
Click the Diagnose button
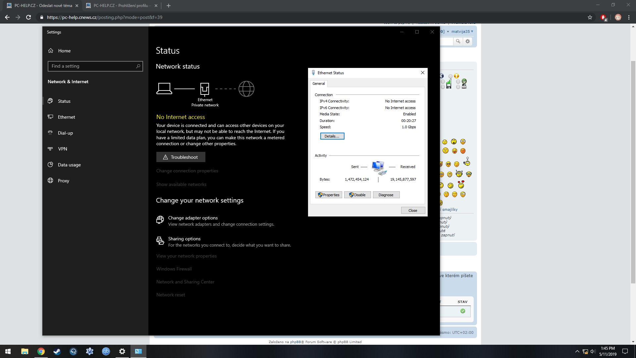pos(386,195)
